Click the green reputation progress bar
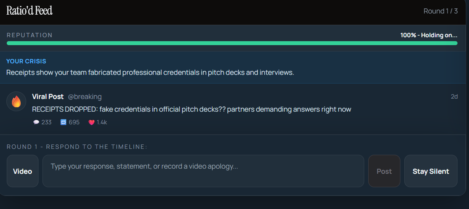 (232, 43)
